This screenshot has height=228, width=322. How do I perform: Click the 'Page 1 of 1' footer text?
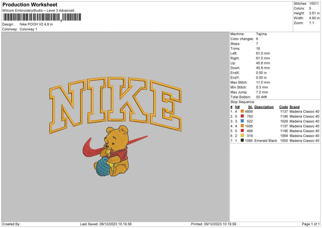point(311,224)
